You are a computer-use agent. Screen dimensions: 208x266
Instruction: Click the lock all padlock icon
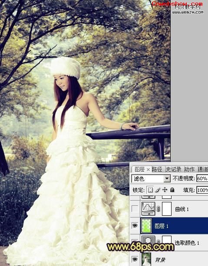(x=172, y=190)
